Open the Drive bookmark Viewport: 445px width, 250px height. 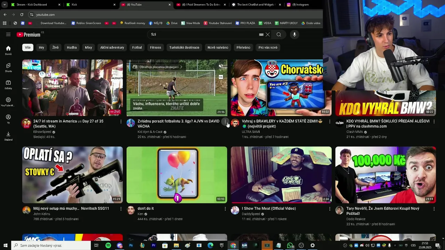[x=172, y=23]
